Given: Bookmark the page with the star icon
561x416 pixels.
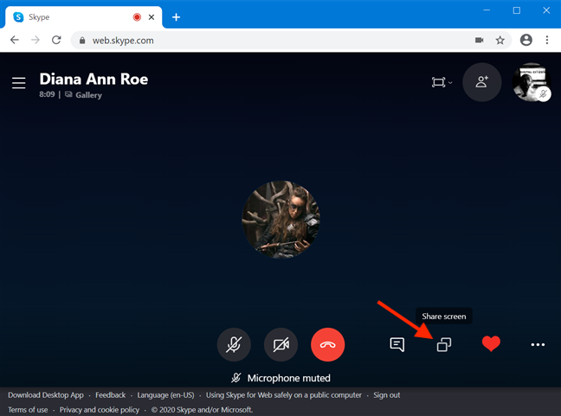Looking at the screenshot, I should click(500, 40).
